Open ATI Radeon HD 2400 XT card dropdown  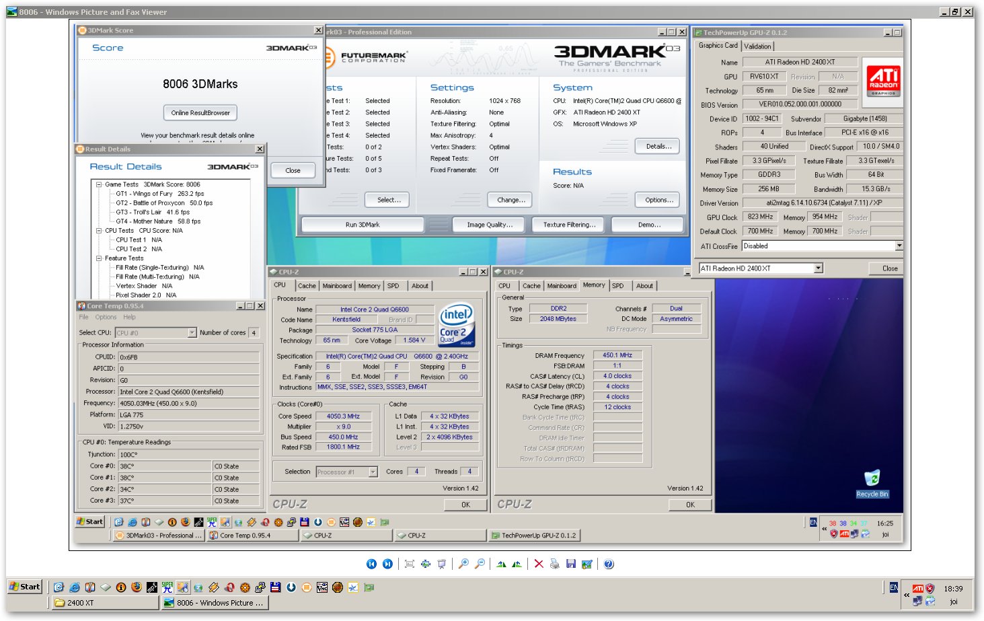[819, 268]
